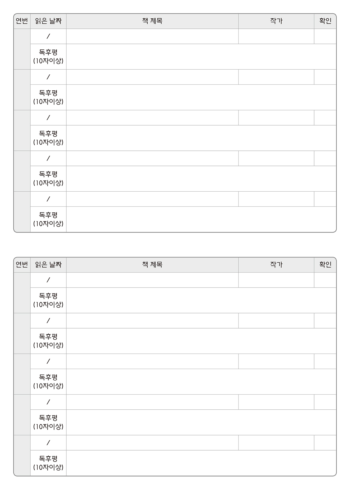
Task: Select the 책 제목 header in the top table
Action: 152,21
